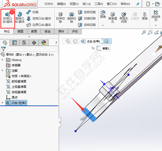The width and height of the screenshot is (162, 151).
Task: Click the Previous View icon
Action: coord(156,32)
